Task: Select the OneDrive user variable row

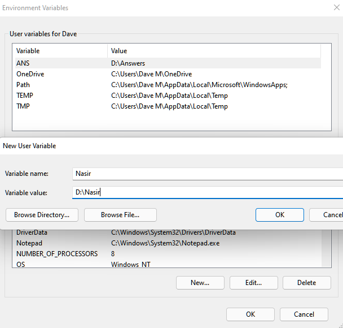Action: click(x=168, y=74)
